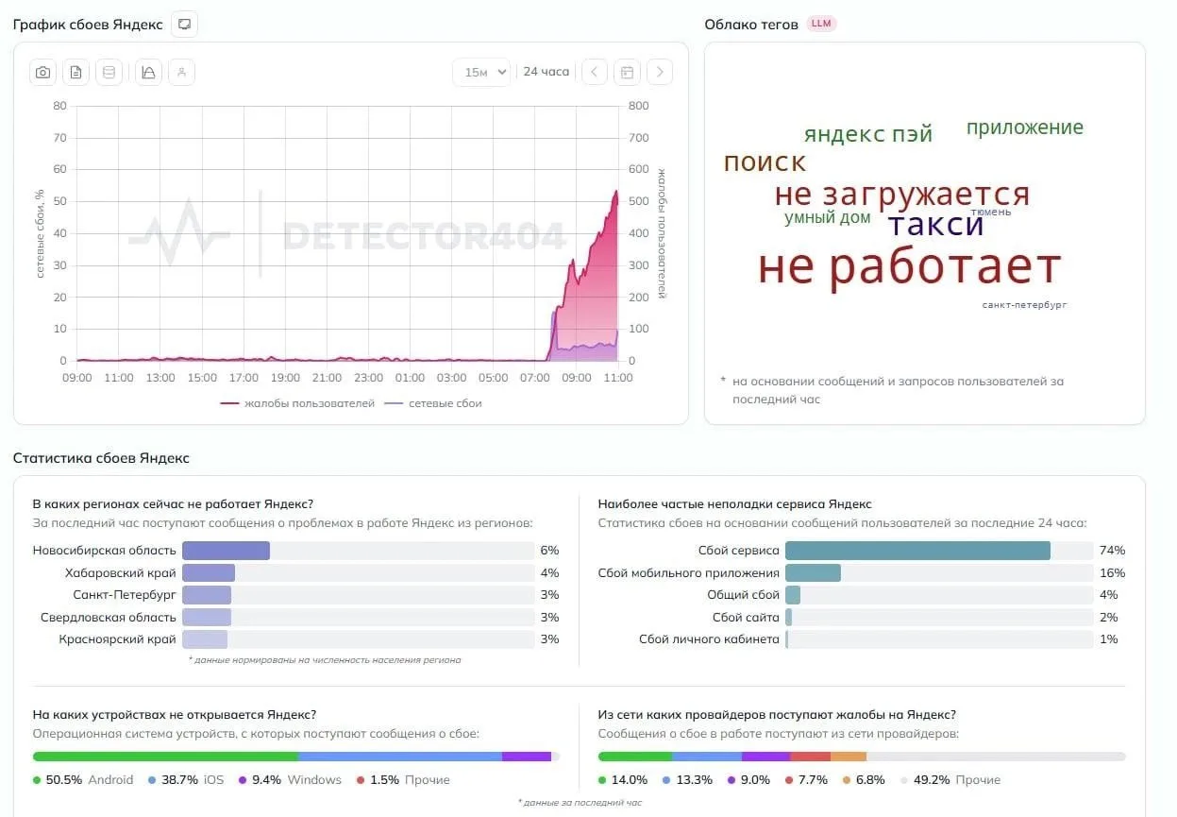
Task: Click the tag санкт-петербург
Action: pos(1024,305)
